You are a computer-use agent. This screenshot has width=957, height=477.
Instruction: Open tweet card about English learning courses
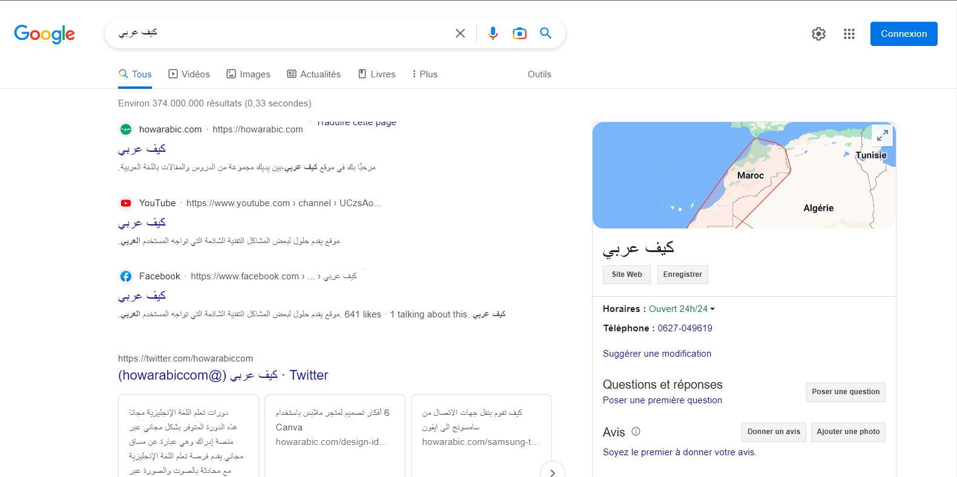(x=188, y=435)
